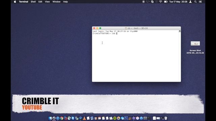Launch Safari from the Dock

tap(58, 118)
